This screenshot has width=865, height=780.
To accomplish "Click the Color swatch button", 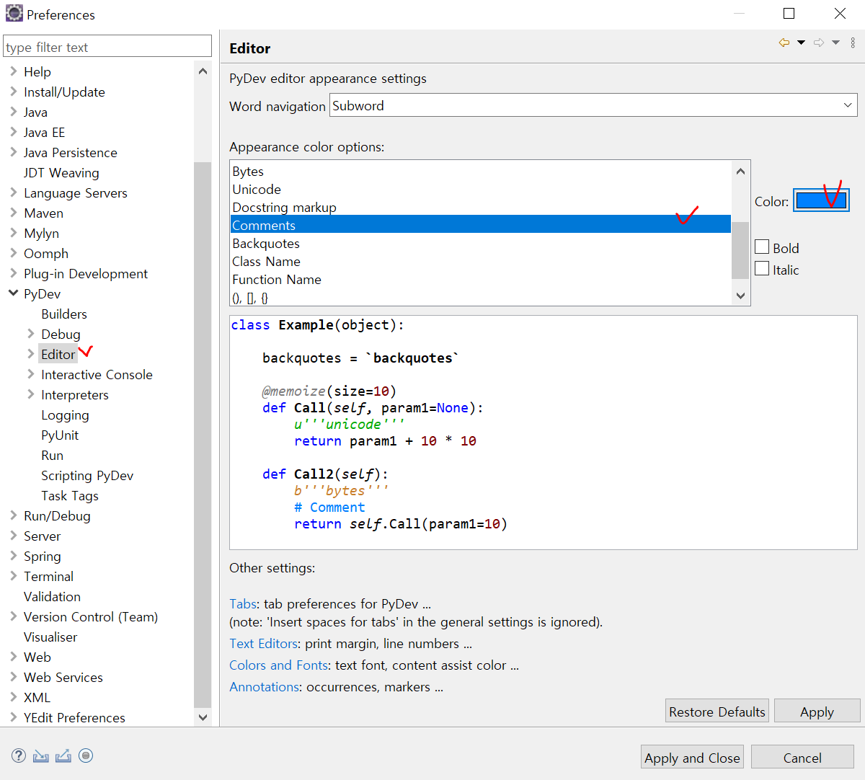I will 821,200.
